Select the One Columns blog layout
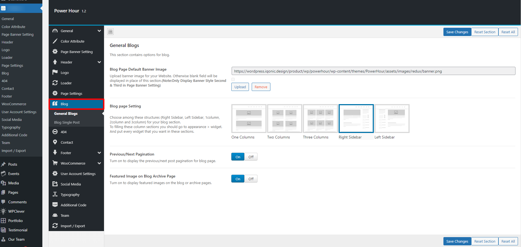Image resolution: width=521 pixels, height=247 pixels. [249, 118]
